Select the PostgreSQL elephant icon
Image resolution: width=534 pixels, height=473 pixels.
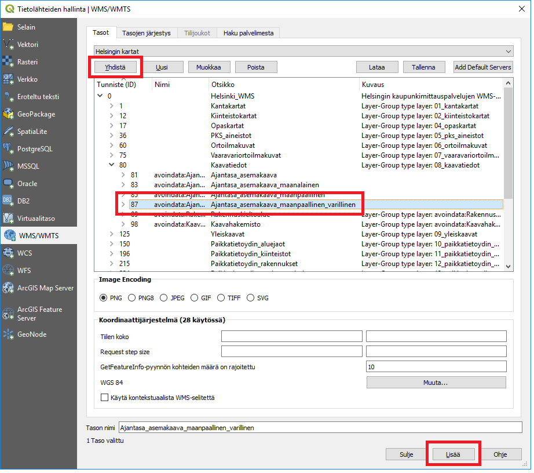click(x=9, y=149)
